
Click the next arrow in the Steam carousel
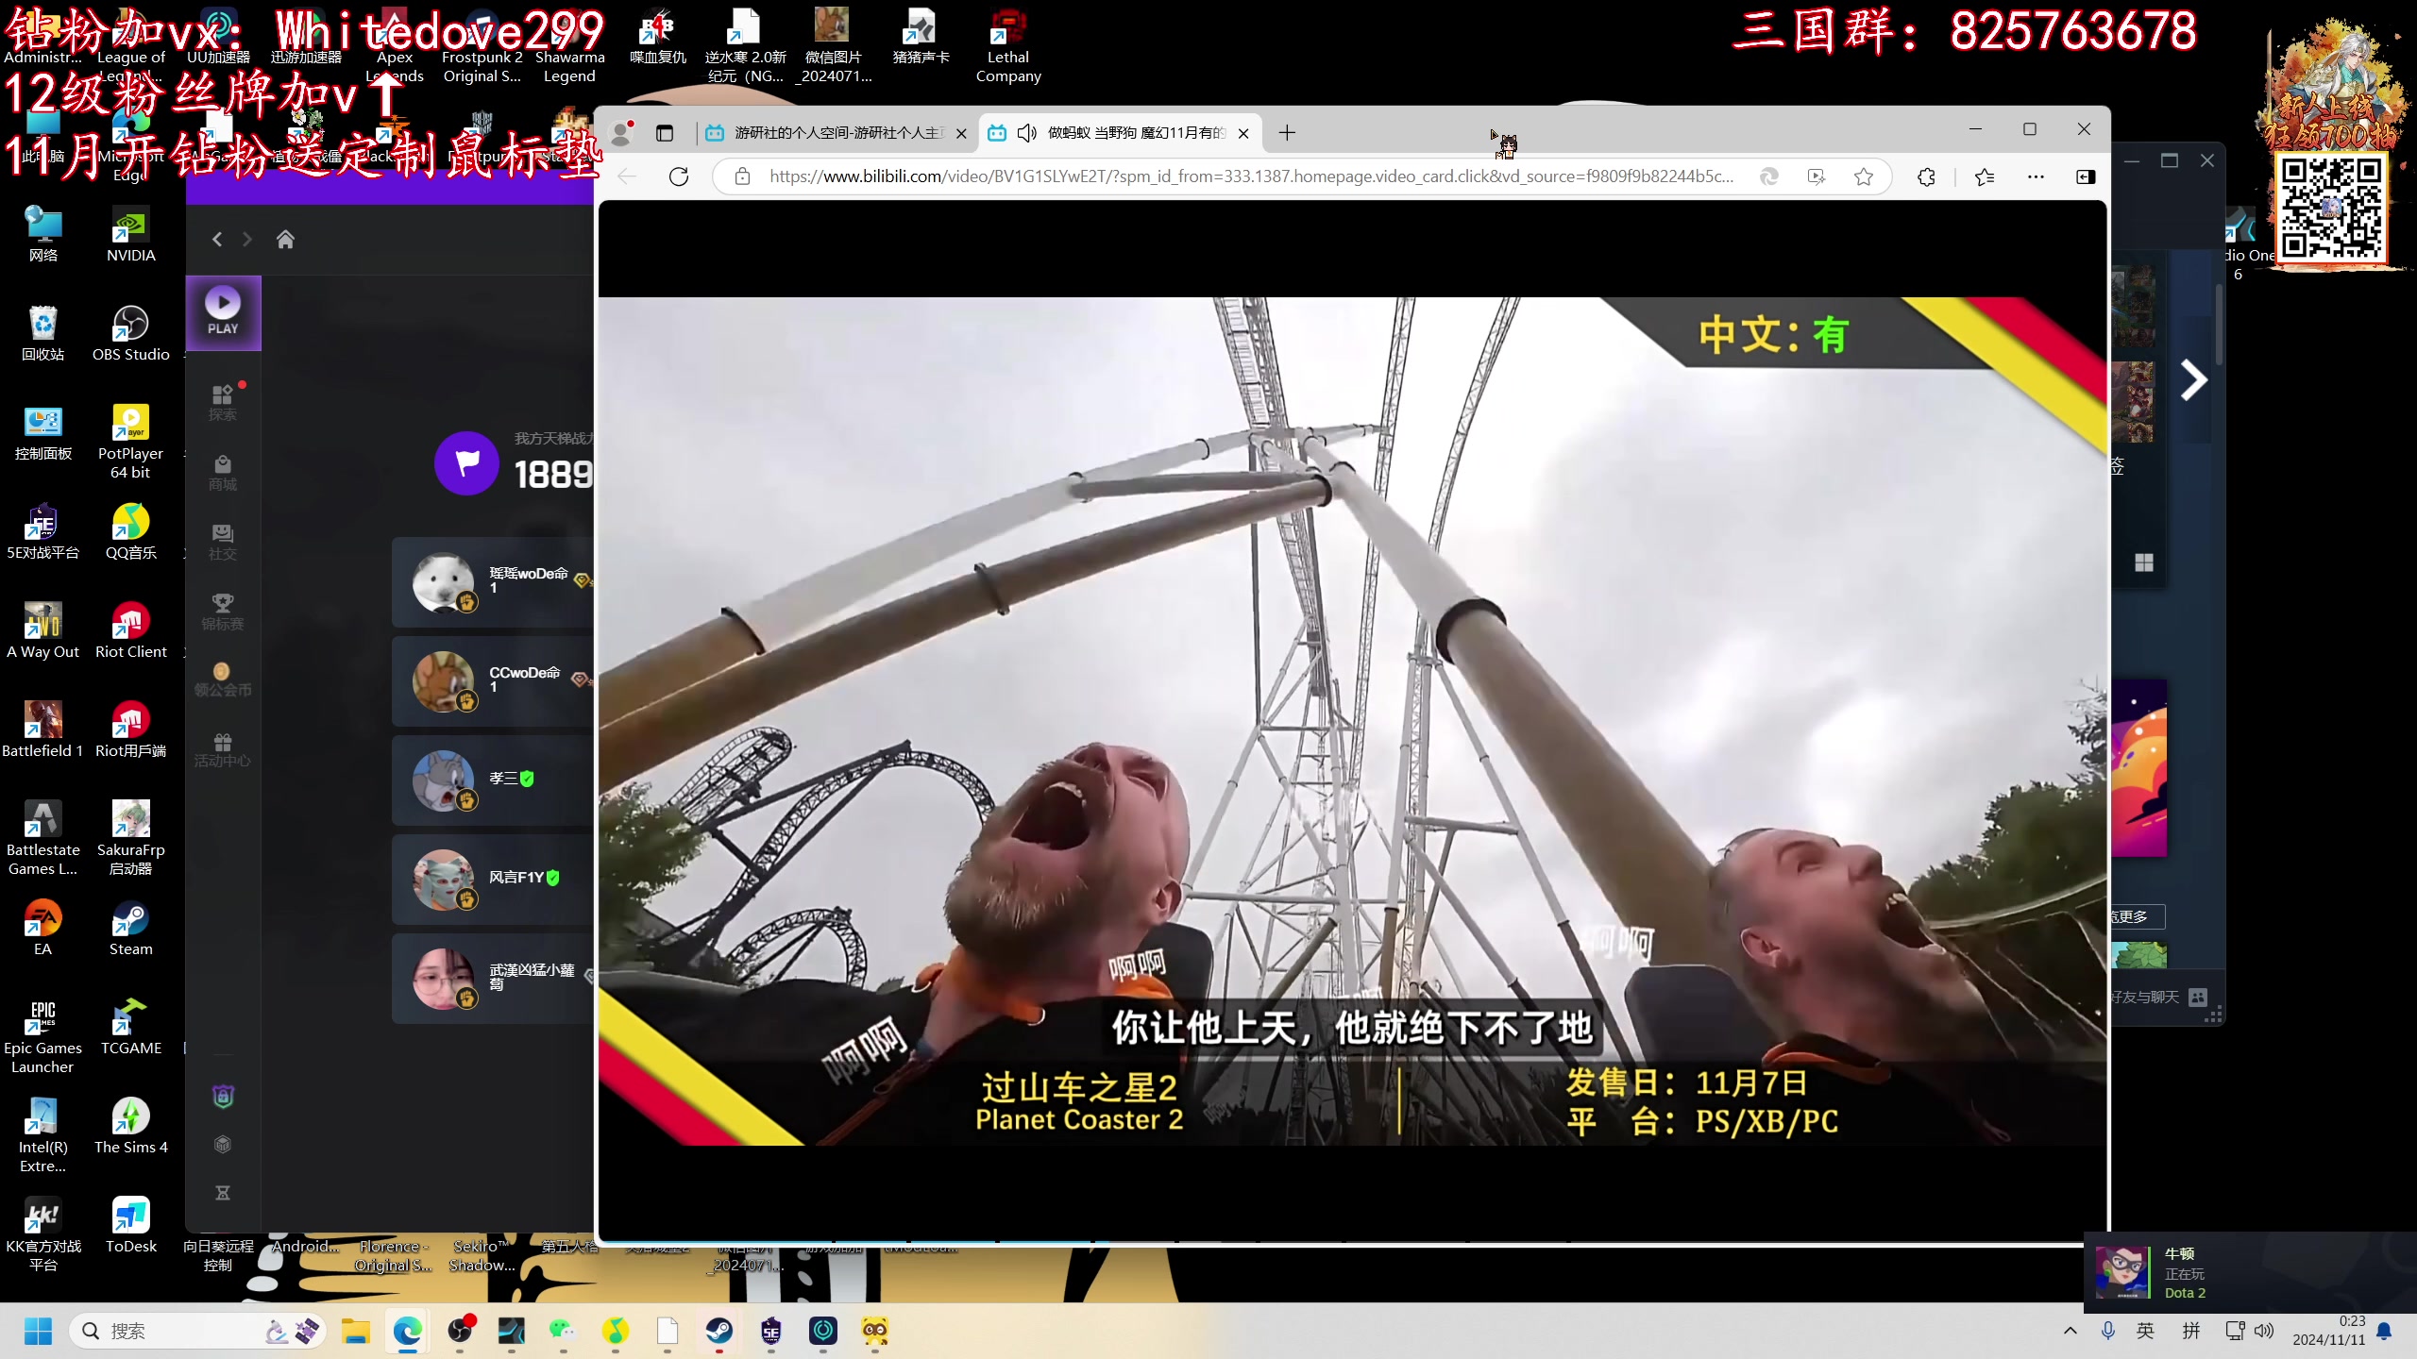pyautogui.click(x=2193, y=380)
